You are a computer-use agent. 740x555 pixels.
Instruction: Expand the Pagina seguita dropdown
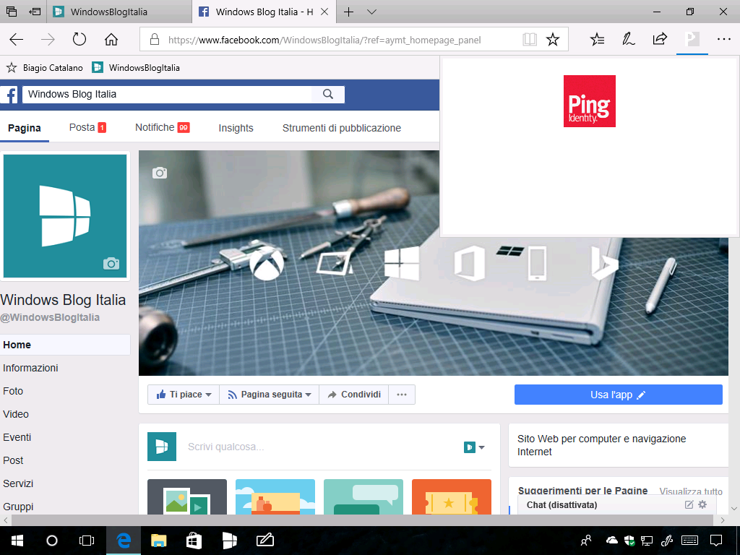[x=270, y=395]
